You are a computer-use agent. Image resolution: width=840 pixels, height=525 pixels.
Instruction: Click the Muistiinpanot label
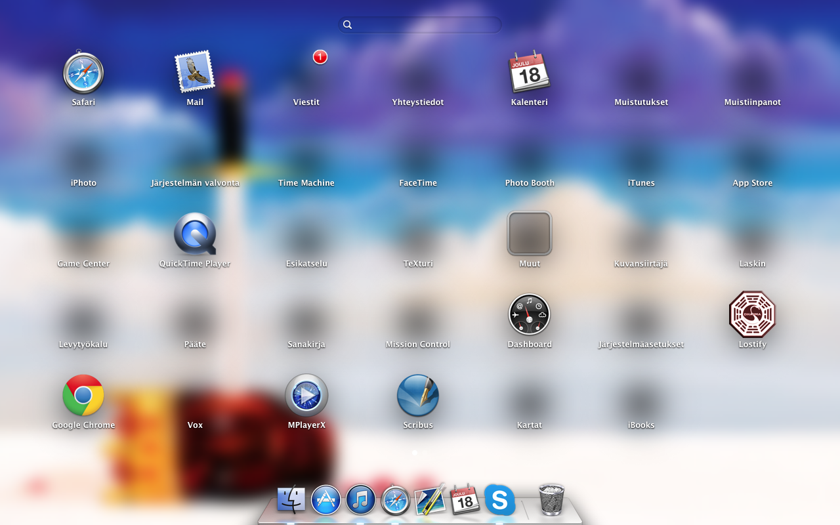pos(752,102)
